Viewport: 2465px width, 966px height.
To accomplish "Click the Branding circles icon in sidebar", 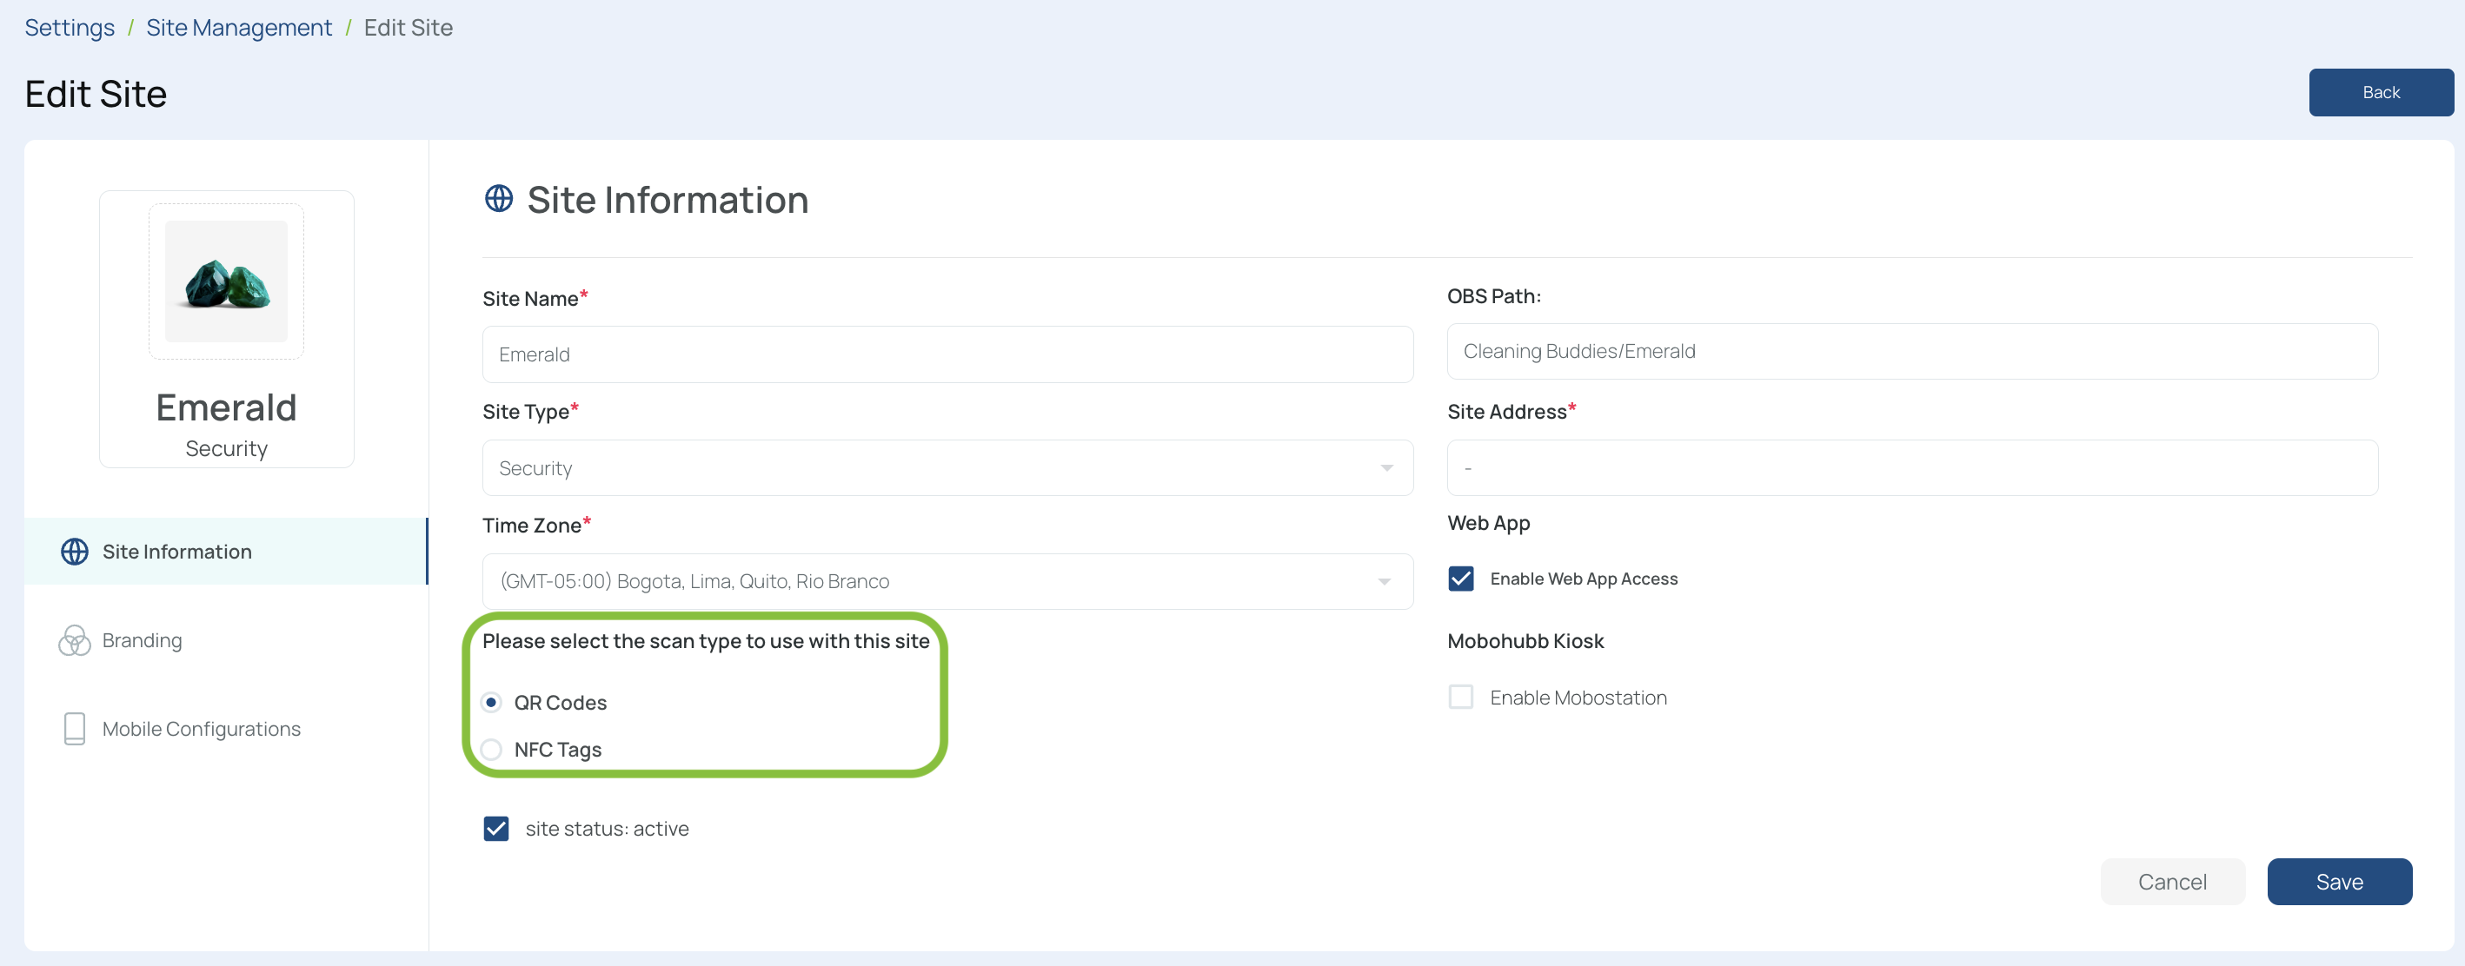I will 75,640.
